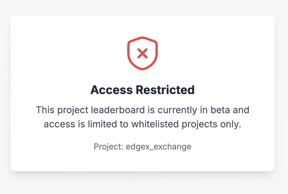Image resolution: width=288 pixels, height=194 pixels.
Task: Click the Project: edgex_exchange label
Action: (x=143, y=147)
